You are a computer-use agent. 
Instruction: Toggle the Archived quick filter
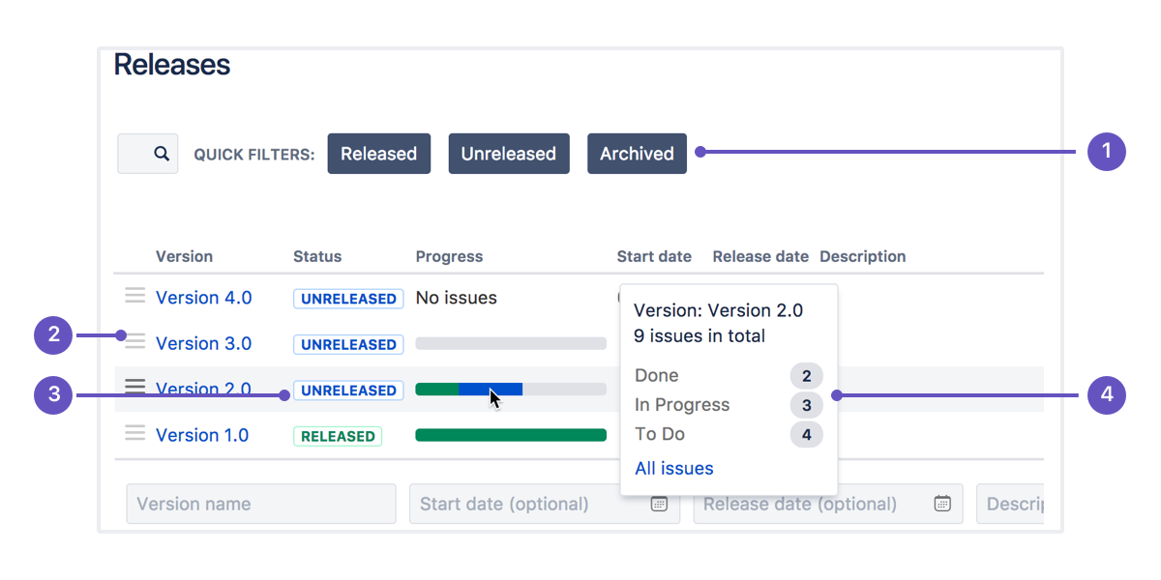(637, 153)
